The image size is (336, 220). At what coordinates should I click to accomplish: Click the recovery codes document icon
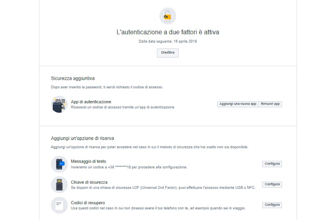pyautogui.click(x=59, y=205)
